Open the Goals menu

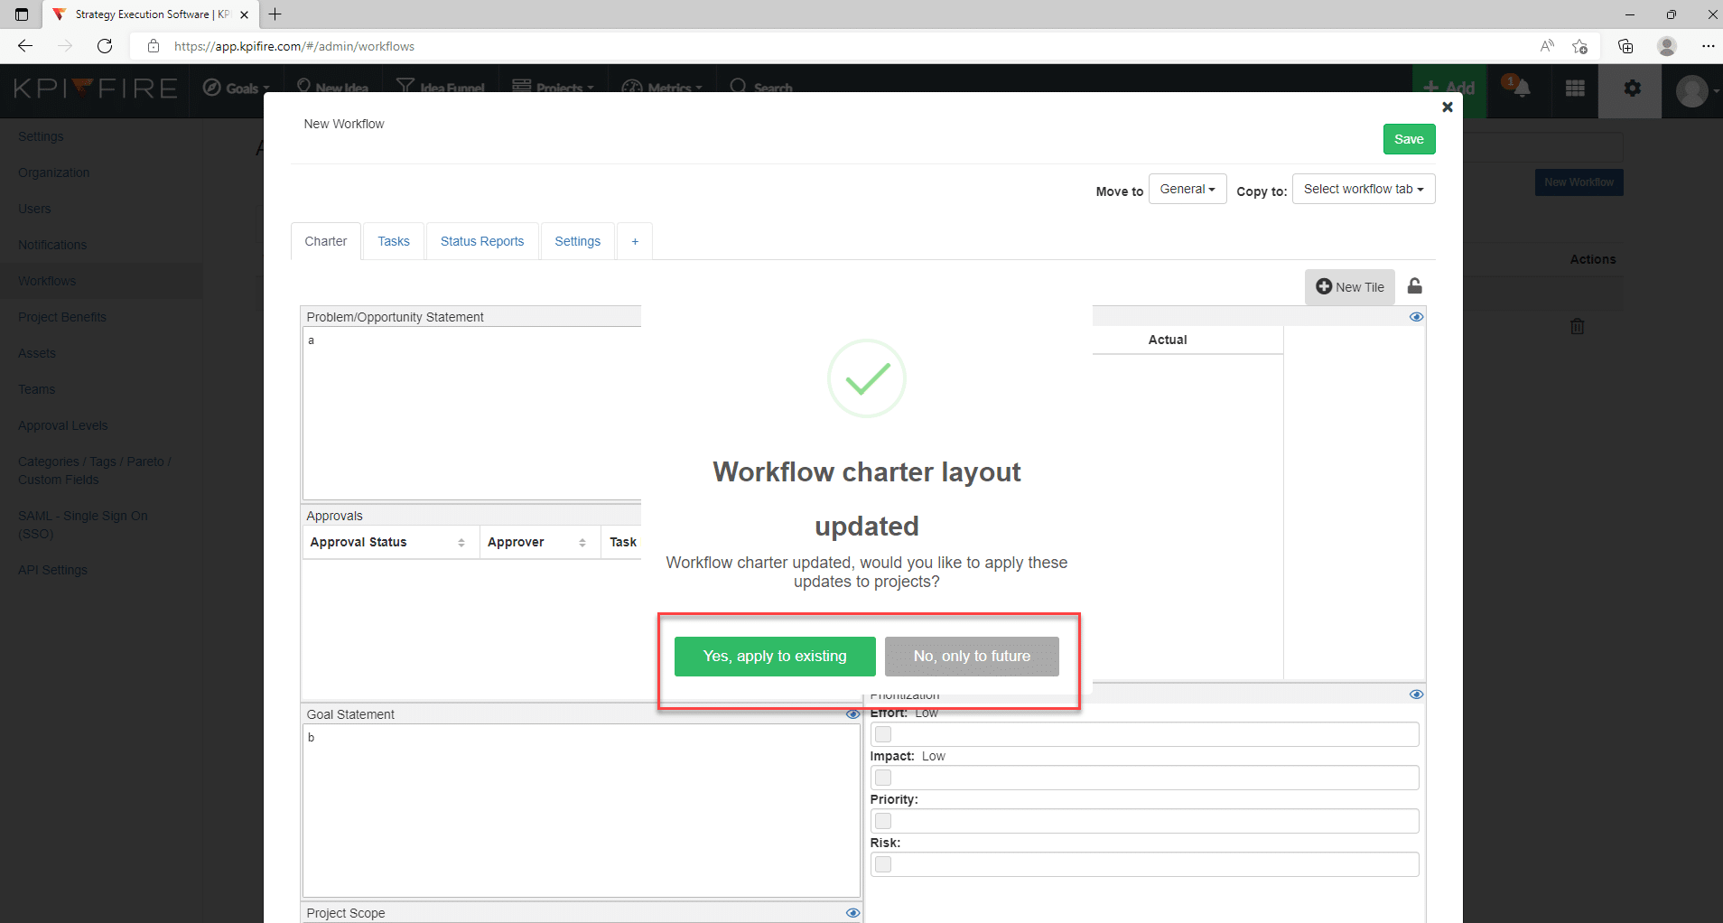pyautogui.click(x=237, y=88)
